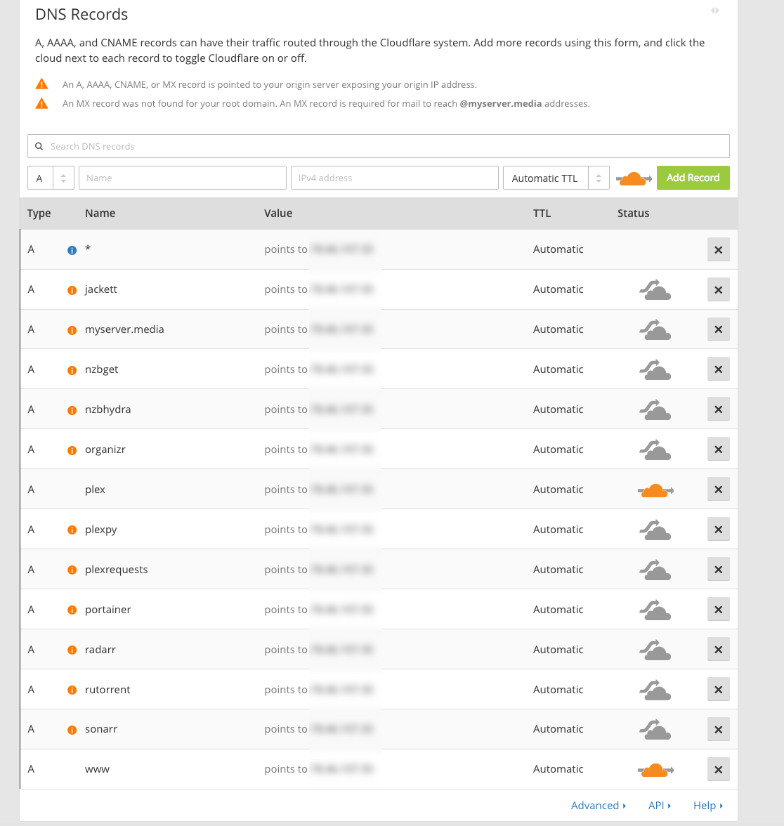The width and height of the screenshot is (784, 826).
Task: Click the IPv4 address input field
Action: (x=395, y=178)
